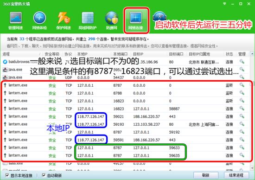Open the 局域网防护 module
This screenshot has height=180, width=255.
(88, 21)
